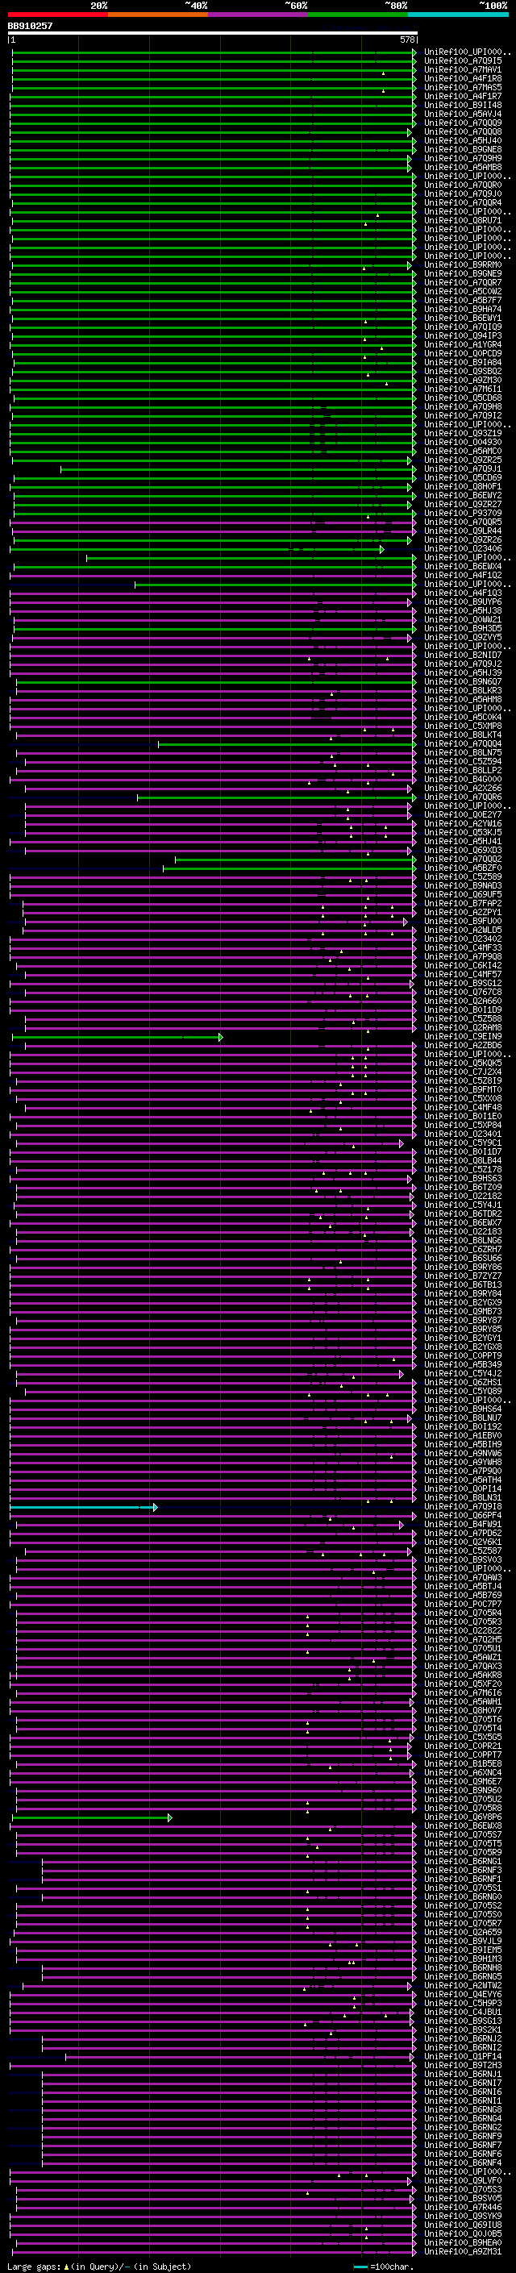Click the label UniRef100_B6EWY1
The height and width of the screenshot is (2273, 516).
(463, 318)
